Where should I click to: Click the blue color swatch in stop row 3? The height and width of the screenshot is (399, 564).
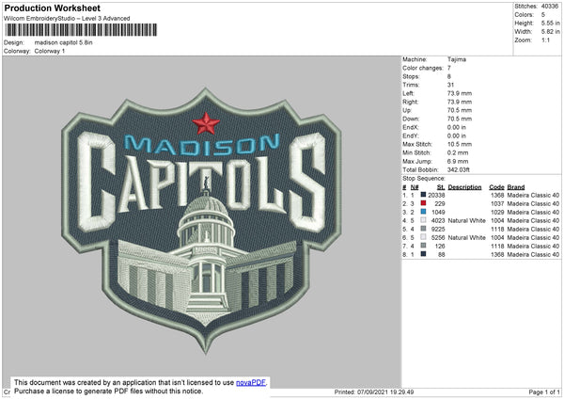(423, 212)
